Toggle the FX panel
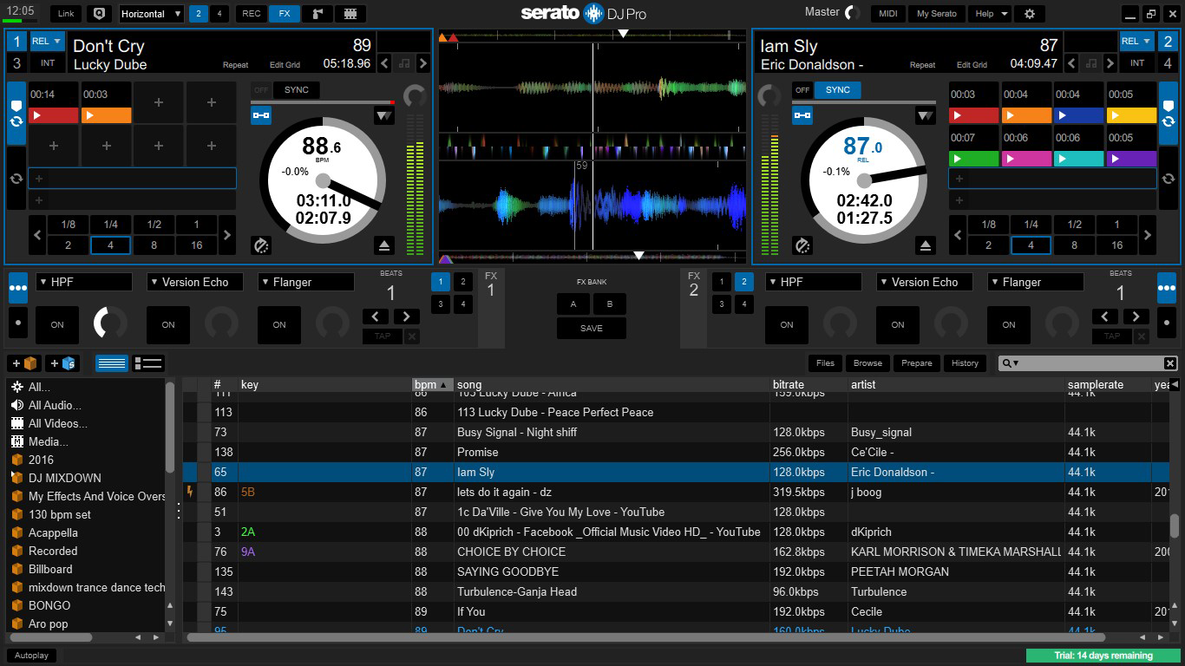The height and width of the screenshot is (666, 1185). coord(285,14)
